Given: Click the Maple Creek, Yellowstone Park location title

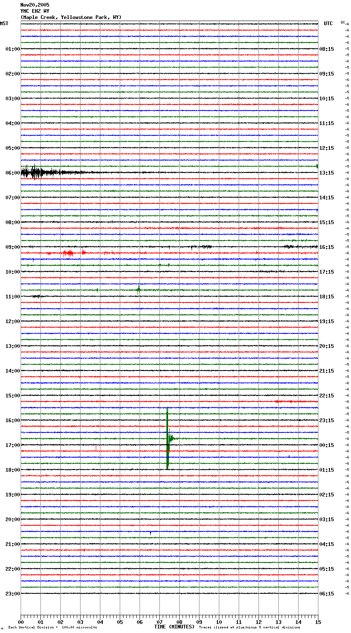Looking at the screenshot, I should [x=71, y=17].
